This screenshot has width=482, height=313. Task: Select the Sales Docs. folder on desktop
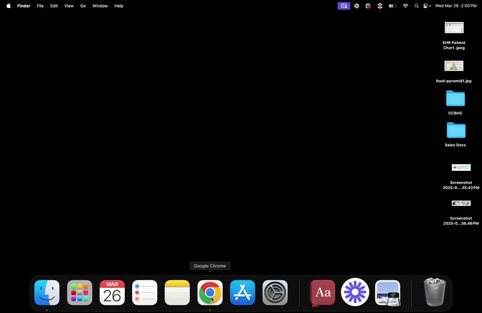456,134
